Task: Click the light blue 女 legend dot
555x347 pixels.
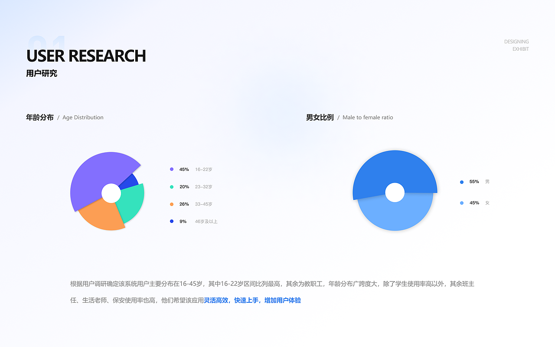Action: coord(461,203)
